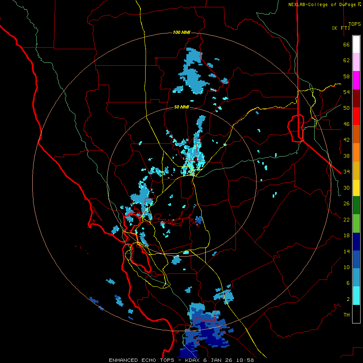The width and height of the screenshot is (363, 363).
Task: Click the light green legend swatch
Action: [356, 223]
